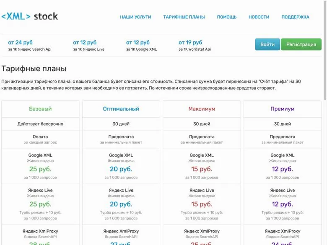
Task: Click the page's vertical scrollbar
Action: point(325,50)
